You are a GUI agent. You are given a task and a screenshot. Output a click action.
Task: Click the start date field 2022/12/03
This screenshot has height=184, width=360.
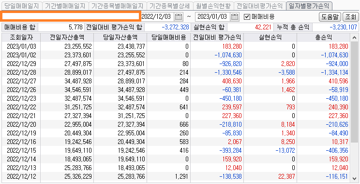[x=157, y=16]
